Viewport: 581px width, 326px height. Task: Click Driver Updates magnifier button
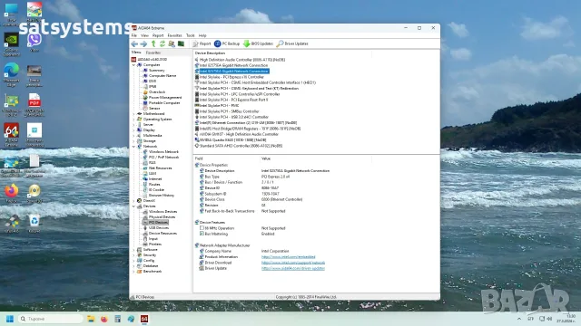[292, 43]
